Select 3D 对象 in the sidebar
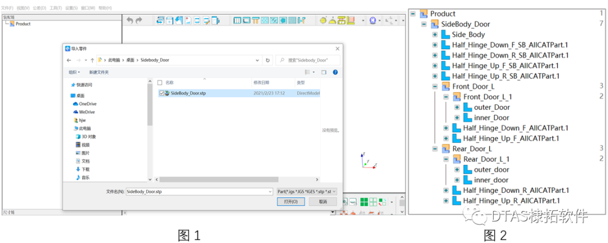Image resolution: width=608 pixels, height=243 pixels. click(x=86, y=136)
